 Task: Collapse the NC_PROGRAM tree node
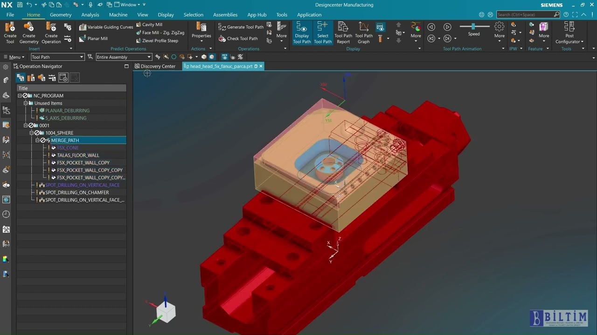pos(20,96)
